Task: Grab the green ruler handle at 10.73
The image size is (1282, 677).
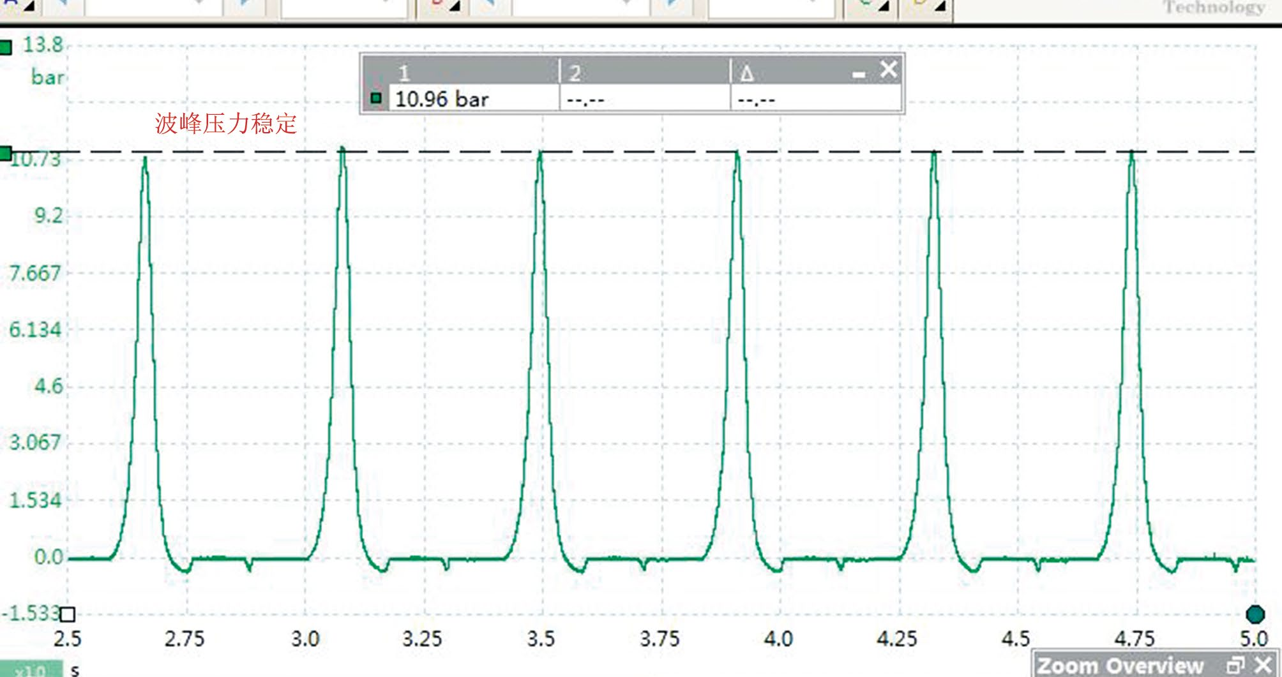Action: click(6, 153)
